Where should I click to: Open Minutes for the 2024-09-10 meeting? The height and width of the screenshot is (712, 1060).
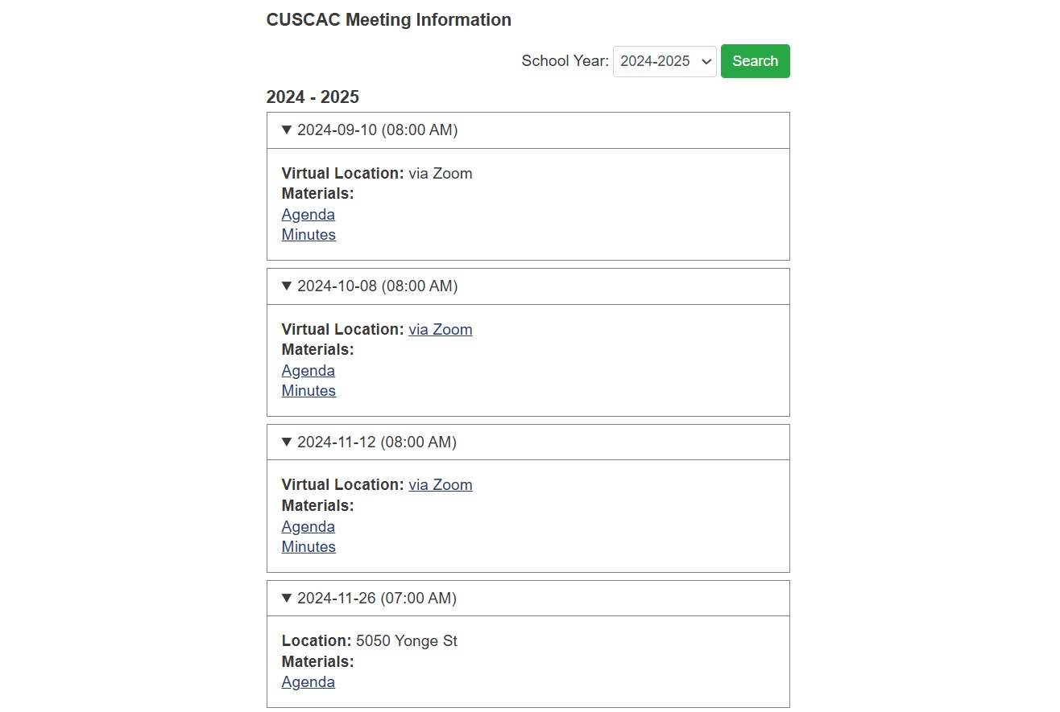pos(308,235)
